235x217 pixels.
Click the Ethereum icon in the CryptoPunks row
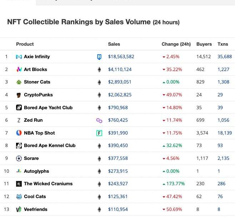click(x=99, y=95)
